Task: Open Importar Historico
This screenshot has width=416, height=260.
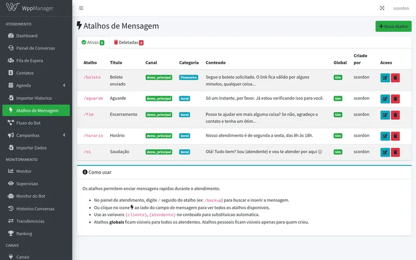Action: coord(36,98)
